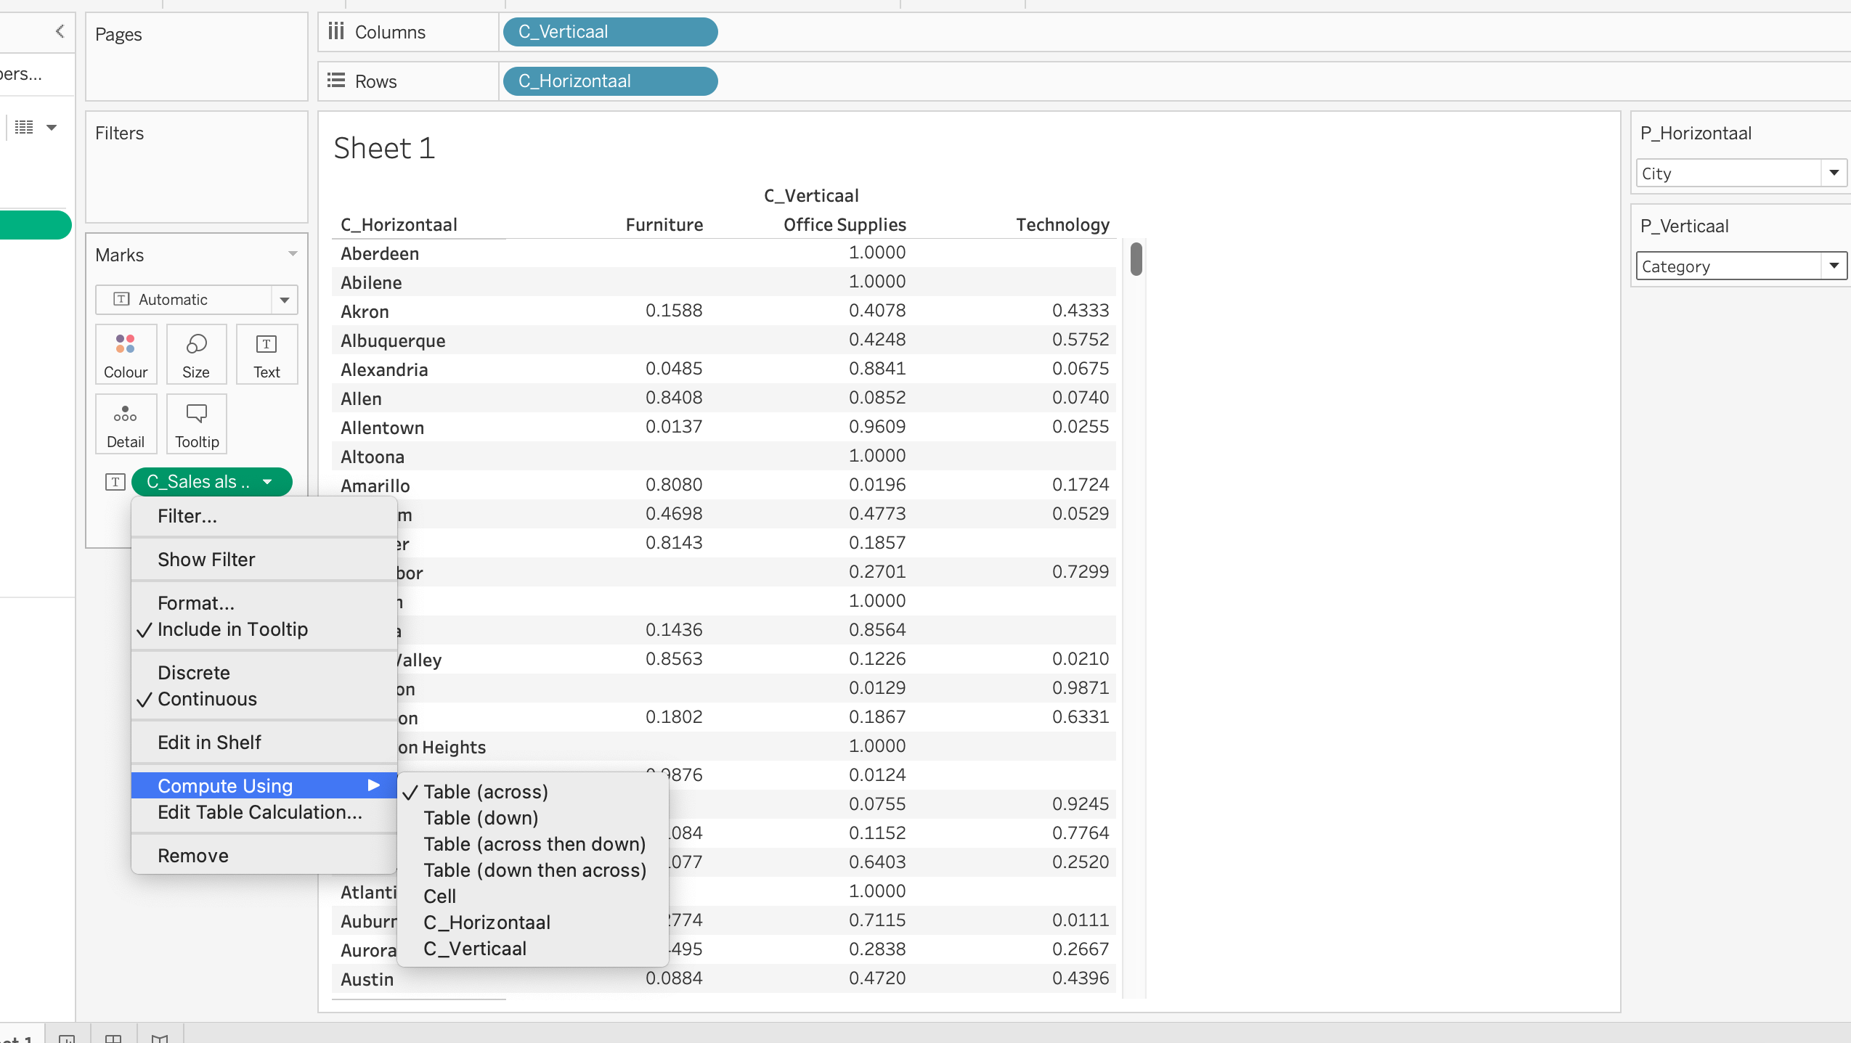Select Cell in Compute Using submenu
The image size is (1851, 1043).
(440, 896)
